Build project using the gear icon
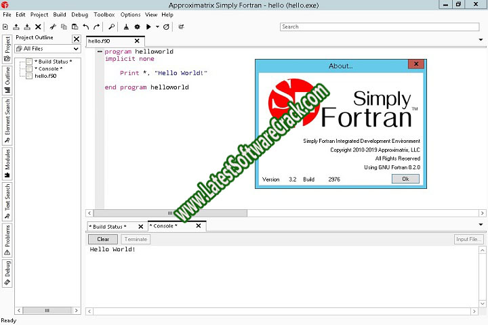 coord(137,26)
